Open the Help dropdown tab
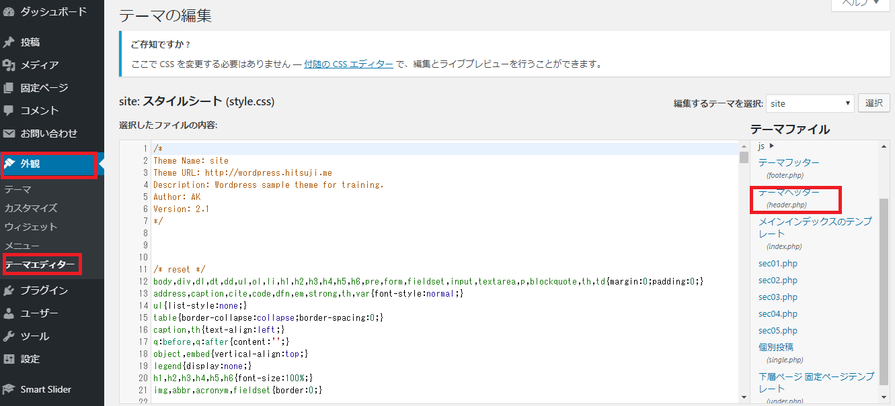Screen dimensions: 895x406 pos(856,3)
